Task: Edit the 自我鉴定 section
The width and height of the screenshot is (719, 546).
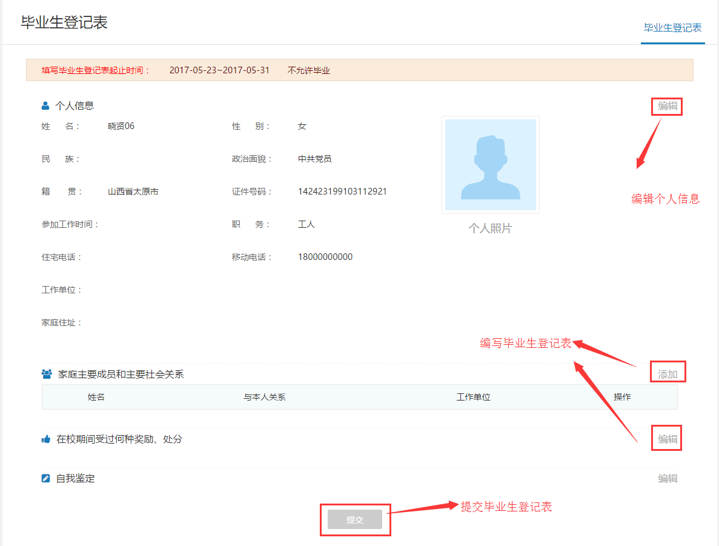Action: tap(668, 479)
